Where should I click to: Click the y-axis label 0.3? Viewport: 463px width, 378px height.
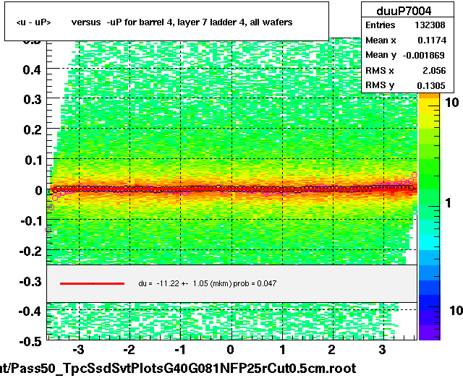[32, 100]
